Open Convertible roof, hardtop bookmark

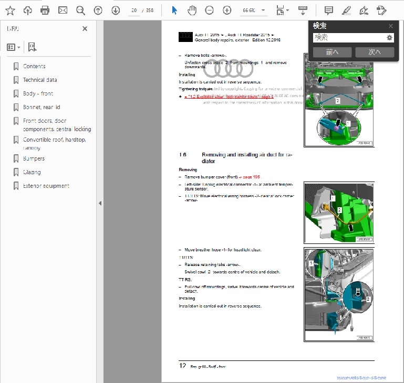pyautogui.click(x=54, y=144)
